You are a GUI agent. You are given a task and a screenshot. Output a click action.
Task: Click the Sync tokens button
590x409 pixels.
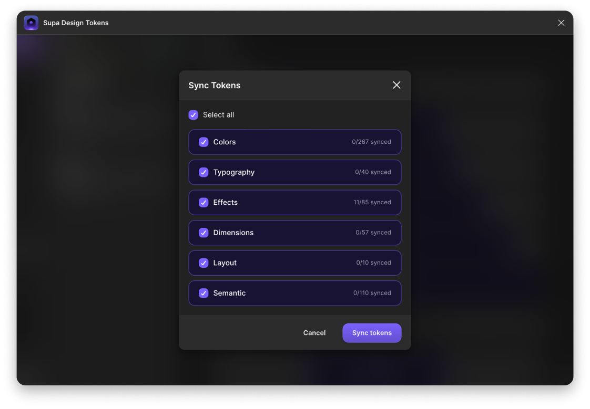(372, 333)
